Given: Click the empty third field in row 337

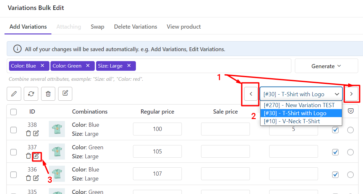Looking at the screenshot, I should (294, 151).
